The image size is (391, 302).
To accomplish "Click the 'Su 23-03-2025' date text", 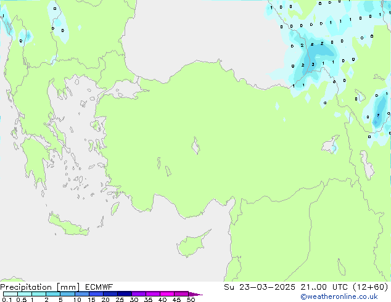I will tap(260, 287).
